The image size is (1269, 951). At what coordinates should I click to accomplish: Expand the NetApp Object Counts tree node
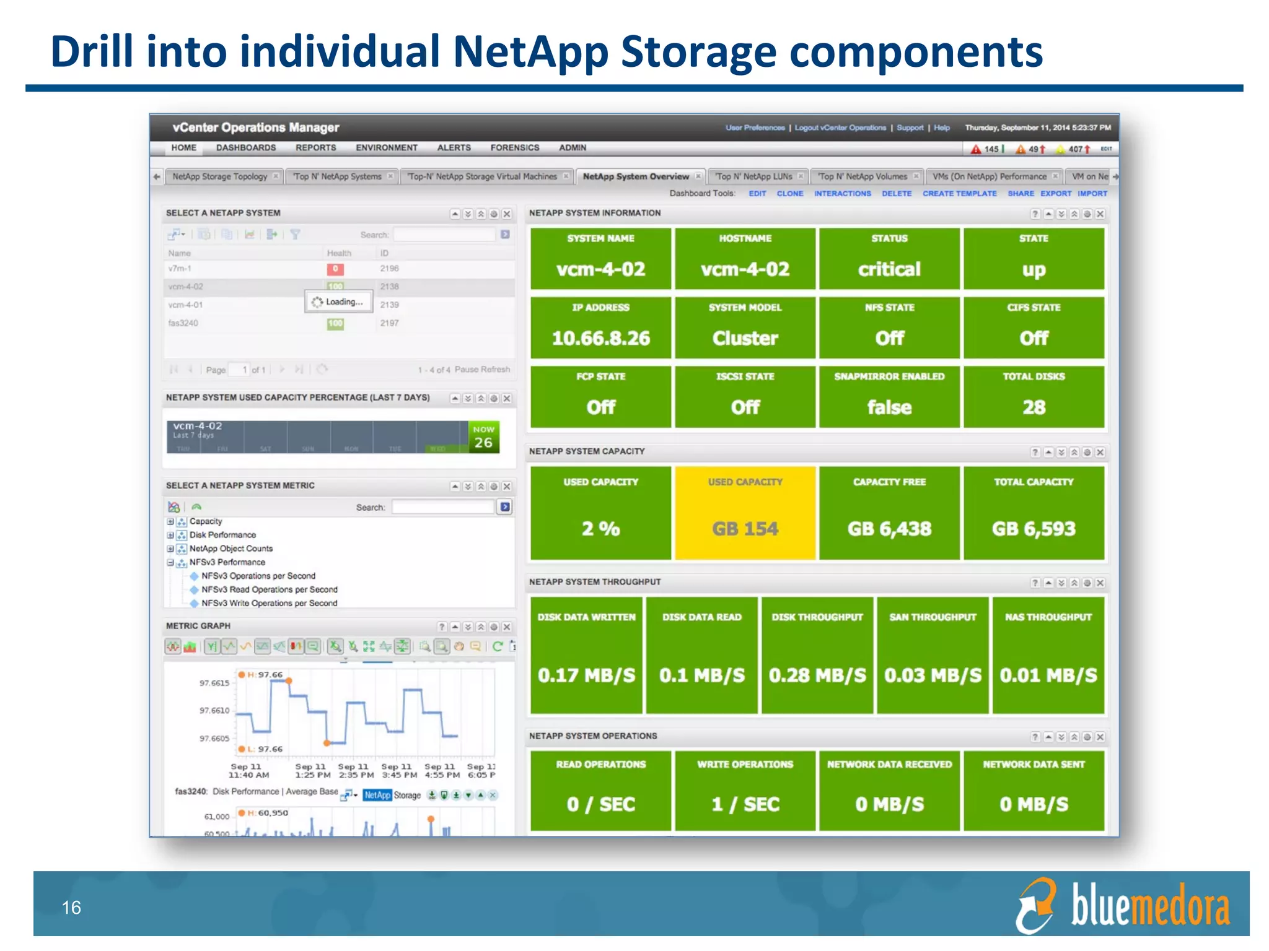pyautogui.click(x=170, y=549)
